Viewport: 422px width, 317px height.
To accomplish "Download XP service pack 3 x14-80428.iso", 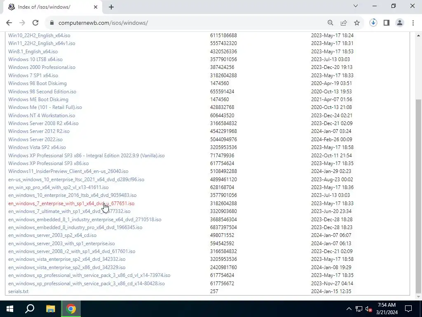I will coord(87,284).
